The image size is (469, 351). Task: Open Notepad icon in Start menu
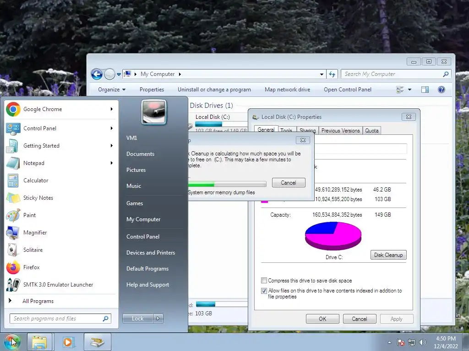[13, 163]
